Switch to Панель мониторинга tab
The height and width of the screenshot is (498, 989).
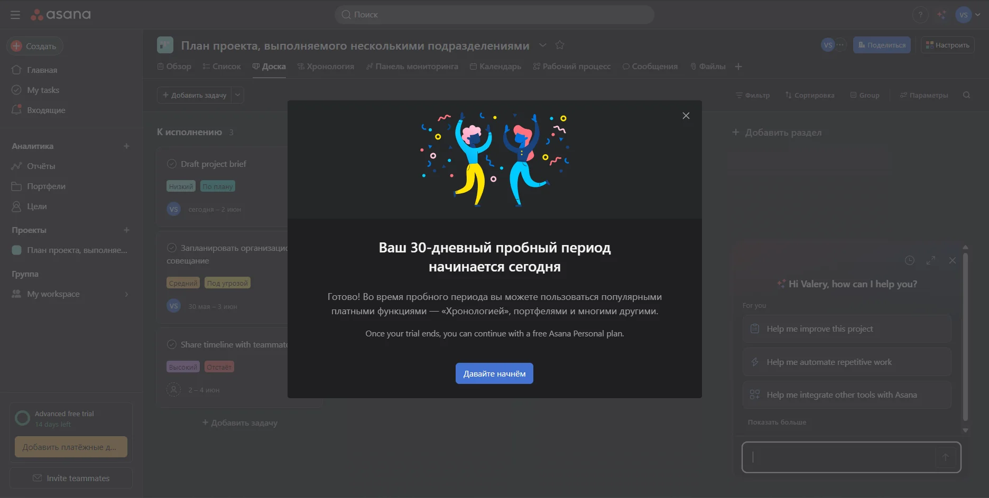[x=412, y=67]
